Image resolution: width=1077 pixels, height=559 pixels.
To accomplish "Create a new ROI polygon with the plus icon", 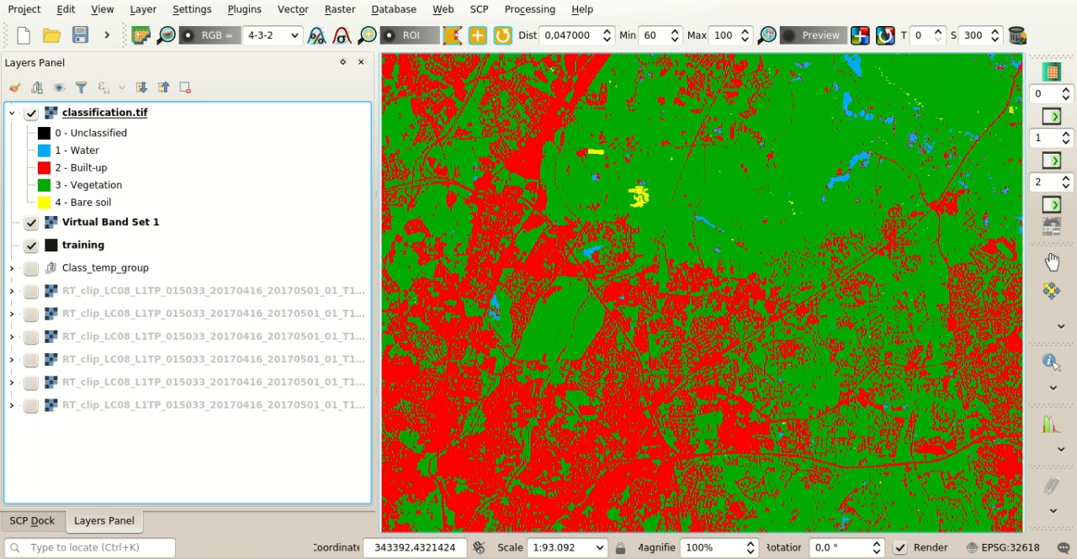I will (x=476, y=35).
